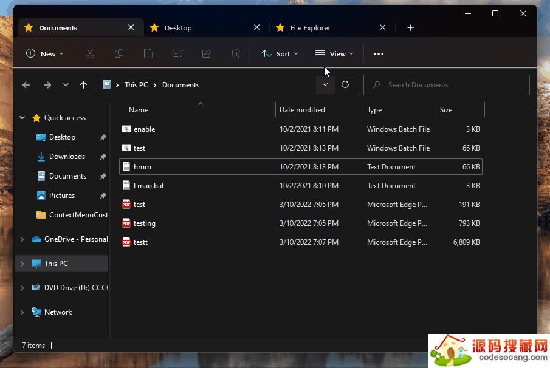Expand the This PC tree node

tap(22, 264)
